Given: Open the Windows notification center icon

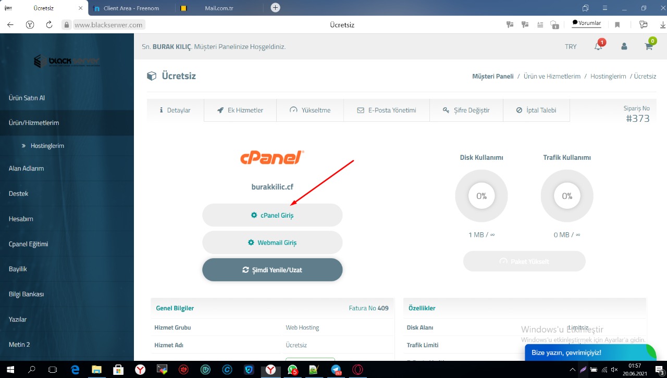Looking at the screenshot, I should point(659,369).
